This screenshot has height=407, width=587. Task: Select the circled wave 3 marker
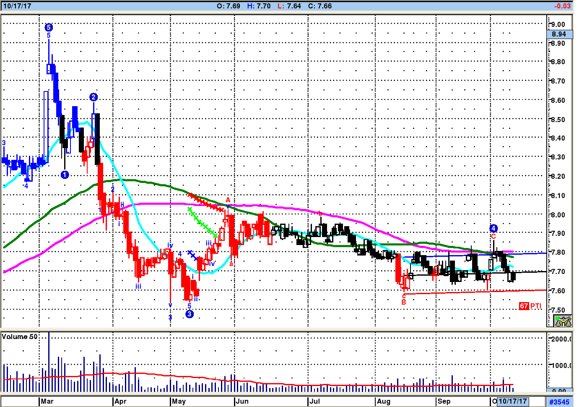click(190, 314)
